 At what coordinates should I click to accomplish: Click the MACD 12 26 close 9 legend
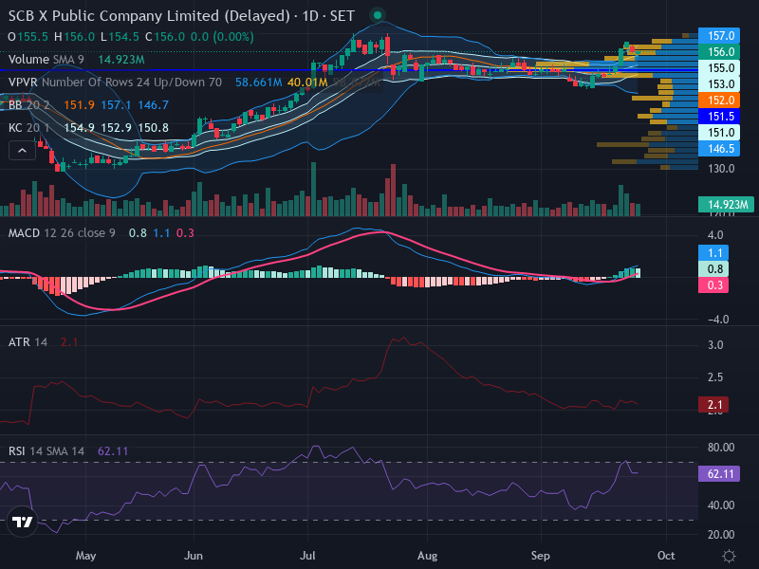click(x=62, y=233)
